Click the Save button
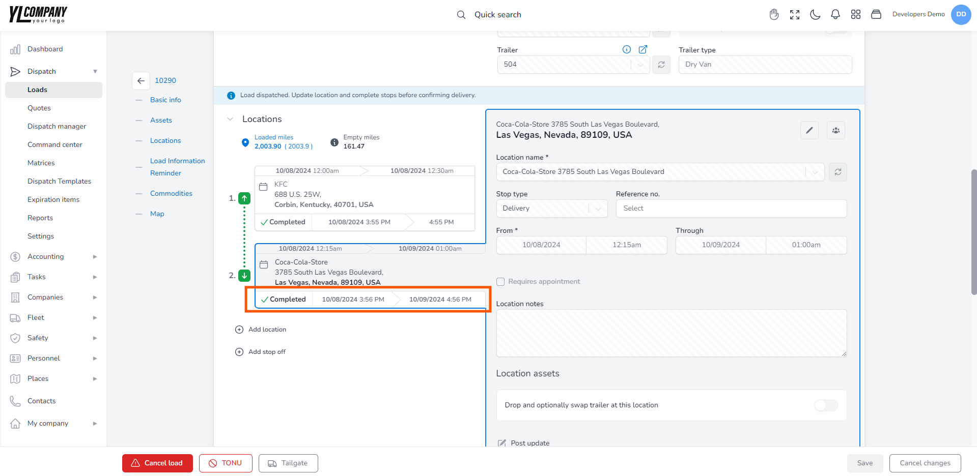Screen dimensions: 977x476 point(865,463)
